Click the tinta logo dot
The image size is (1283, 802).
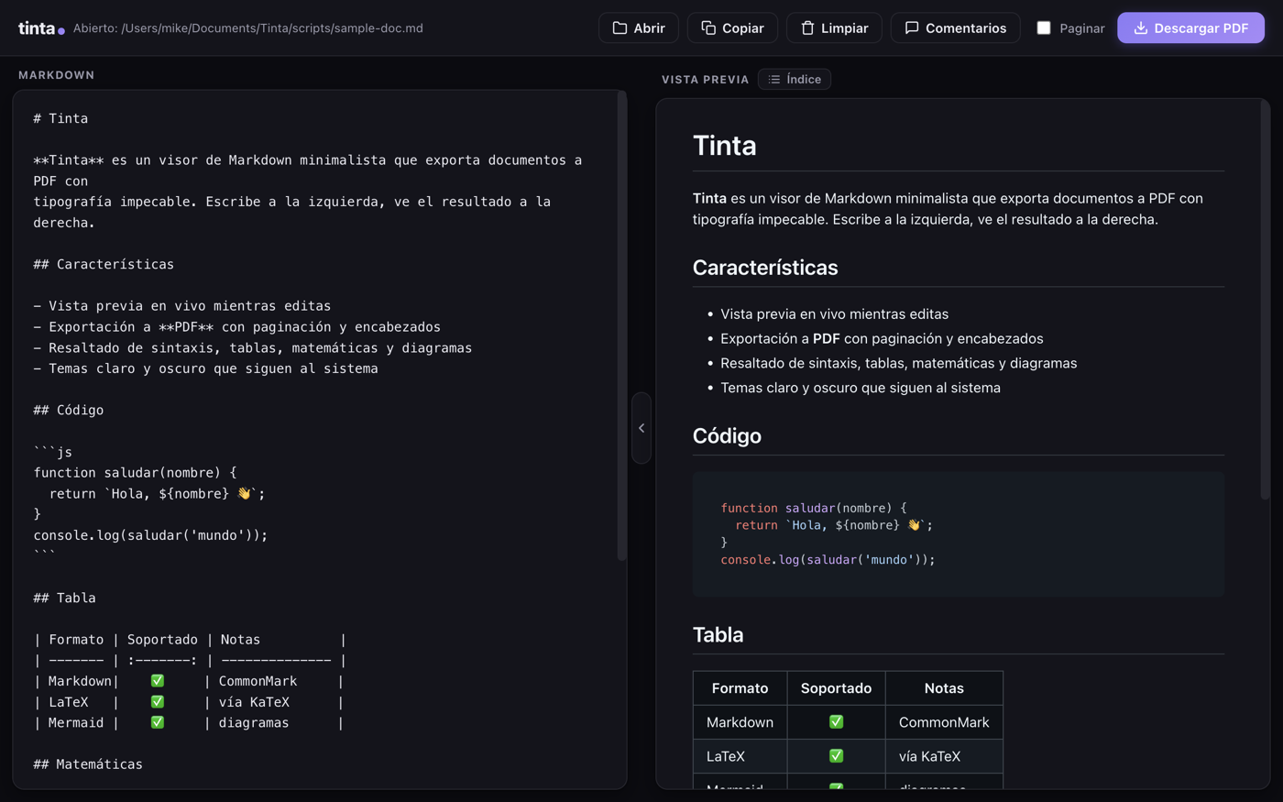tap(61, 31)
